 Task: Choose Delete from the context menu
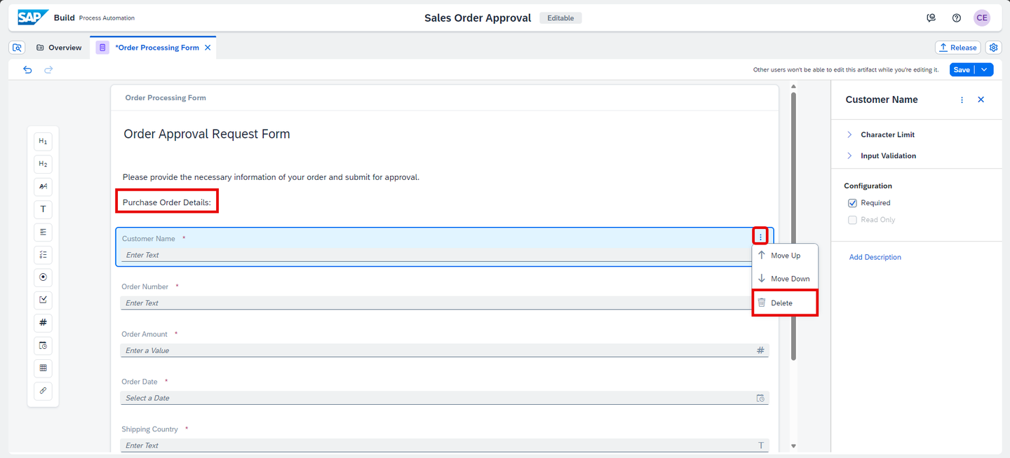[x=785, y=303]
